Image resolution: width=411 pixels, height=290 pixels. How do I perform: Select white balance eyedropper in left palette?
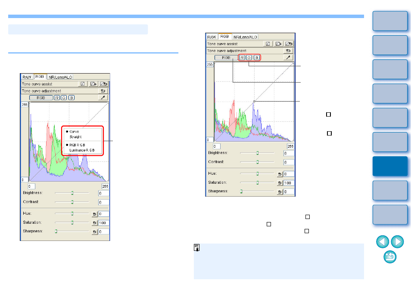(103, 98)
